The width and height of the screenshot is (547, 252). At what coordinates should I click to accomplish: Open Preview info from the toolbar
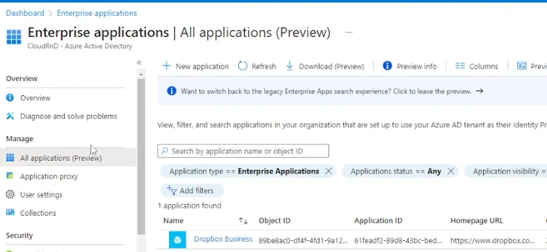coord(409,66)
